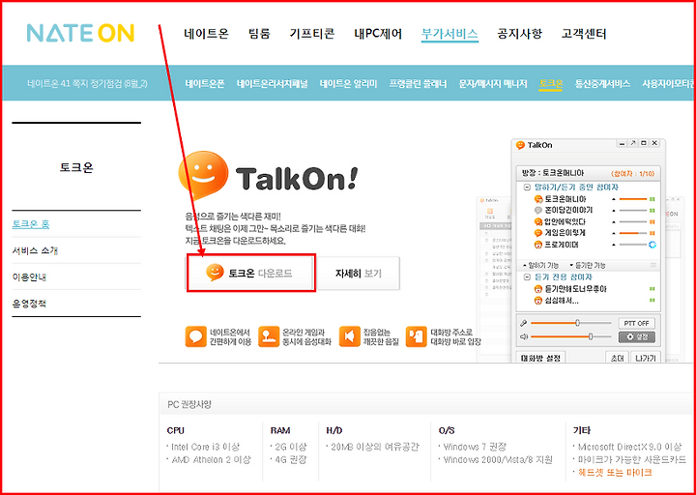Click 게임은이렇게's orange volume bar
The width and height of the screenshot is (696, 495).
(629, 233)
